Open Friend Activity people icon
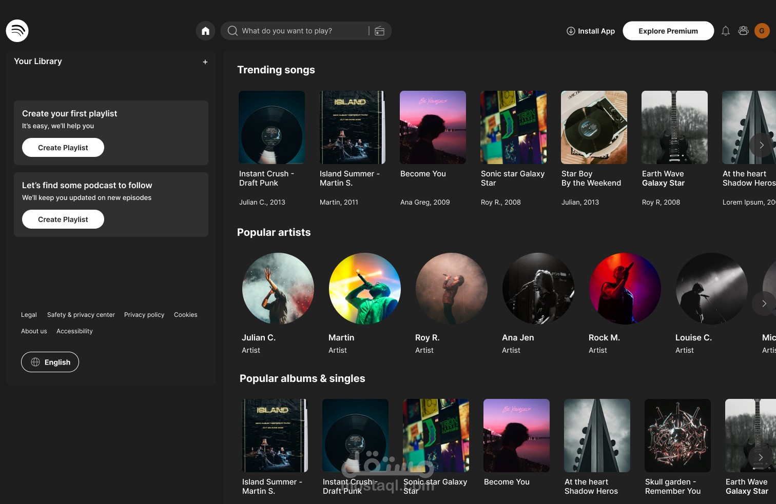The width and height of the screenshot is (776, 504). [x=743, y=31]
